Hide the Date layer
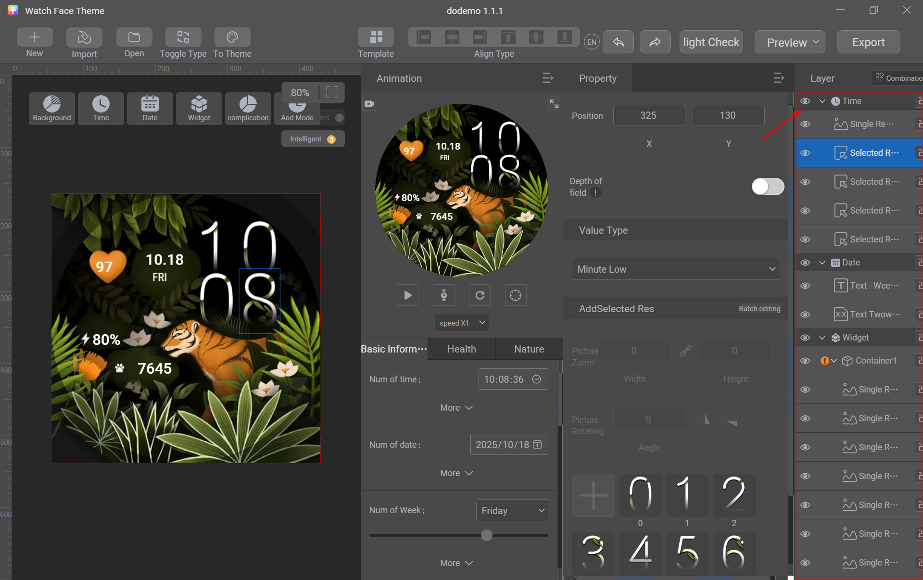The height and width of the screenshot is (580, 923). [806, 263]
